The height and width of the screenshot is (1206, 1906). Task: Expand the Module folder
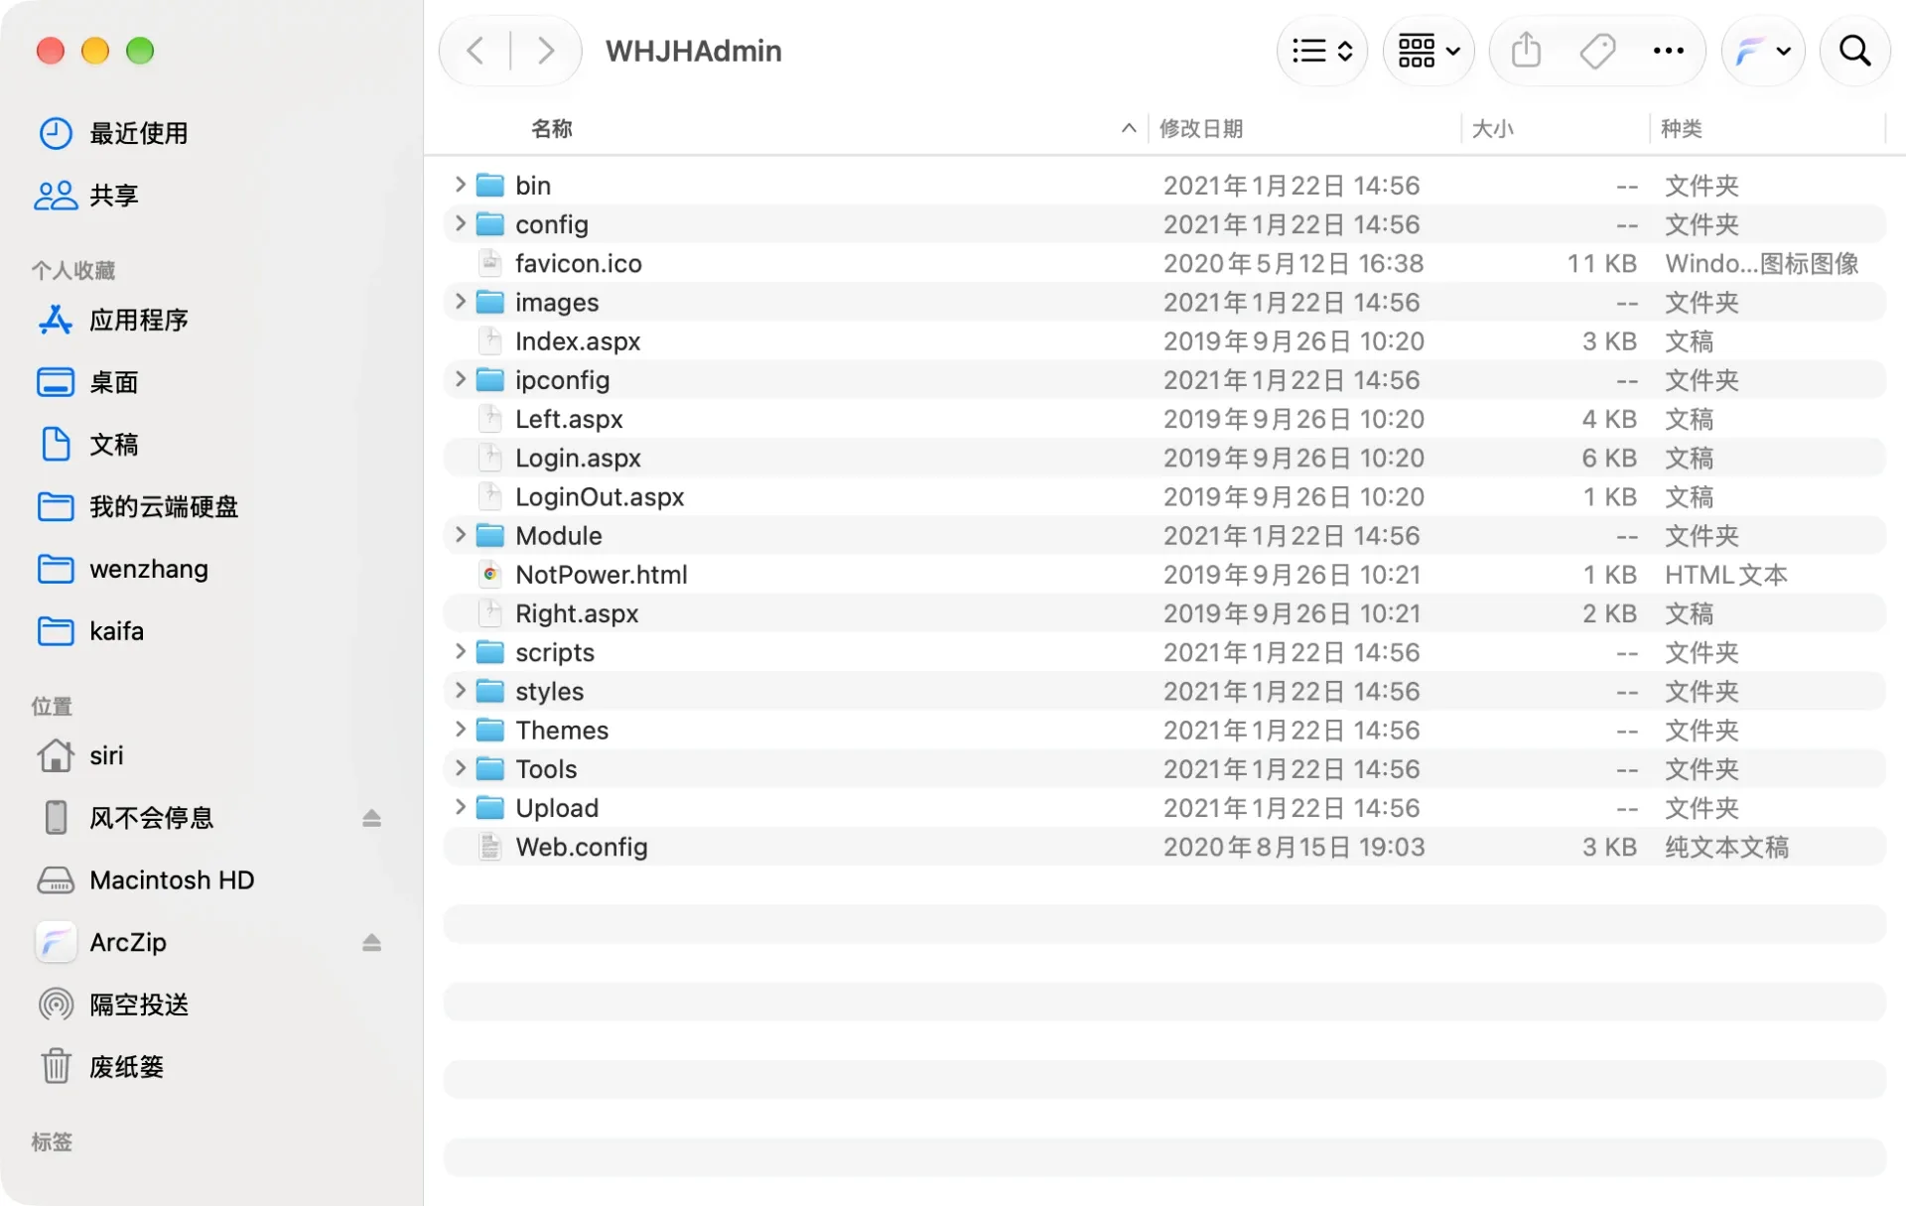click(460, 535)
